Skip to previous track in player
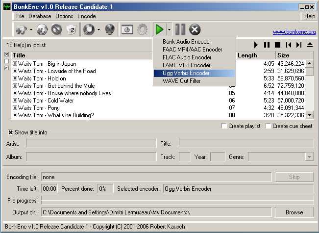This screenshot has height=233, width=319. click(x=289, y=45)
